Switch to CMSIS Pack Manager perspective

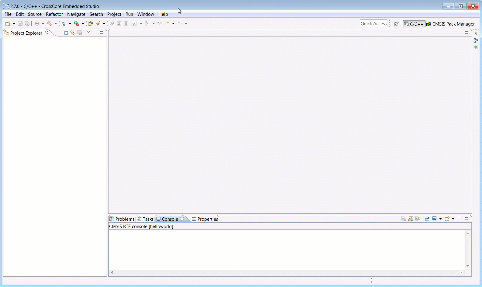click(451, 24)
